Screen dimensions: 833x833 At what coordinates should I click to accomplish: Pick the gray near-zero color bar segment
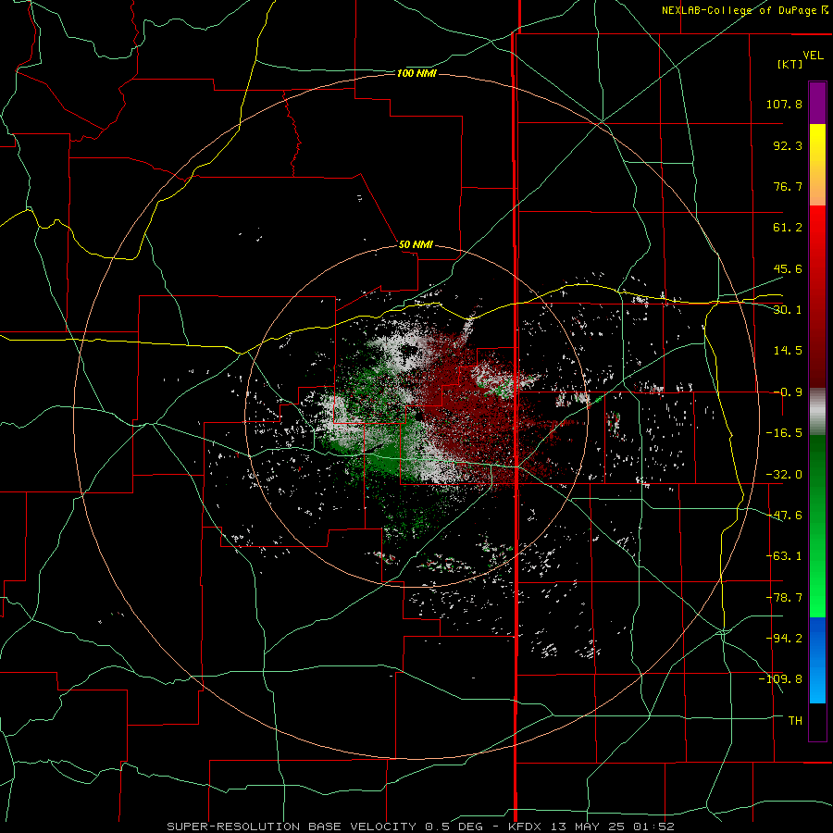(x=817, y=411)
